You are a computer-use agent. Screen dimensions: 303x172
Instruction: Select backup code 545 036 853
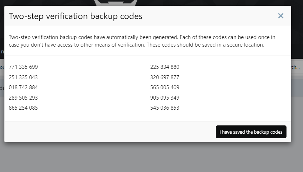click(x=165, y=108)
